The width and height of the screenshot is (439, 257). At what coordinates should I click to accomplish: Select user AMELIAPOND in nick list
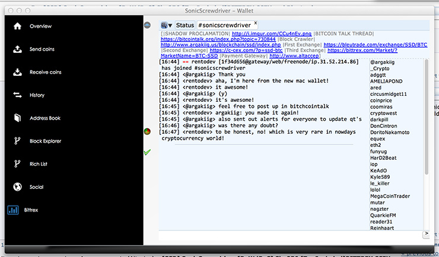pyautogui.click(x=386, y=81)
